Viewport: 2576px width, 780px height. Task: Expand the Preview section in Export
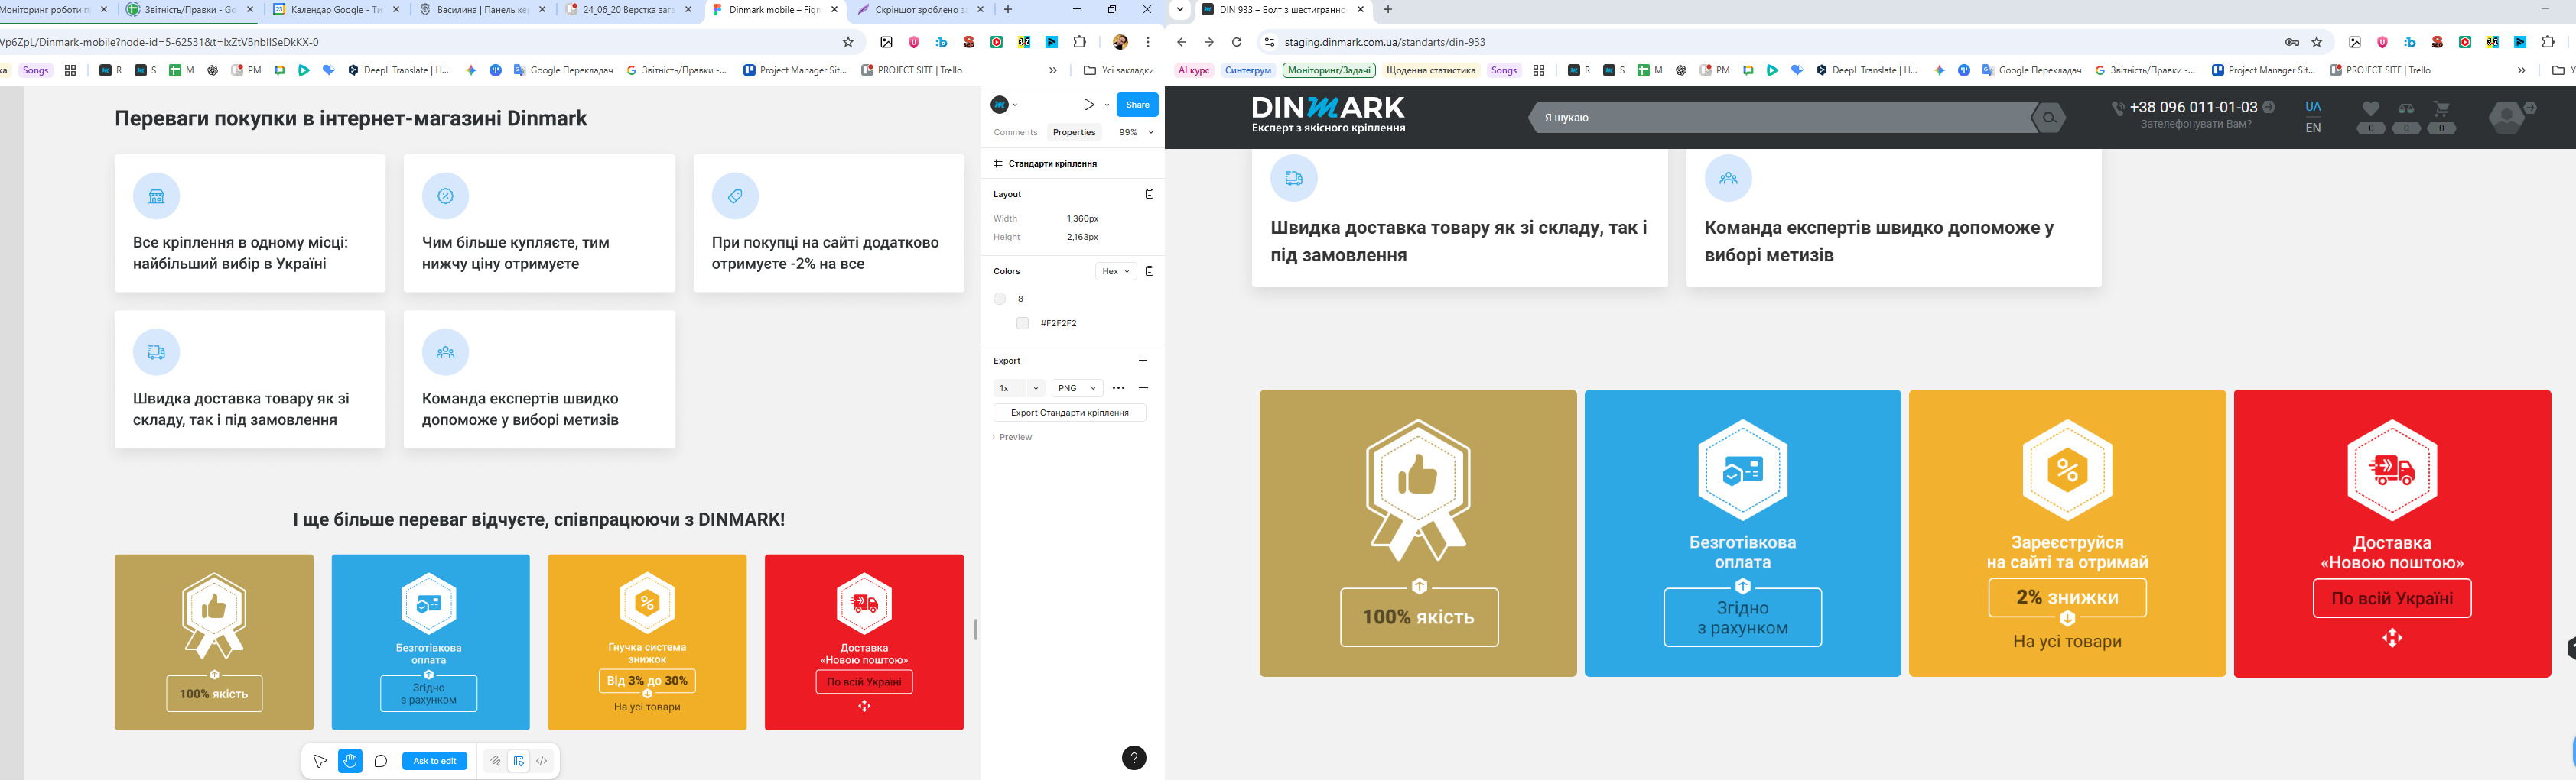(x=1013, y=438)
